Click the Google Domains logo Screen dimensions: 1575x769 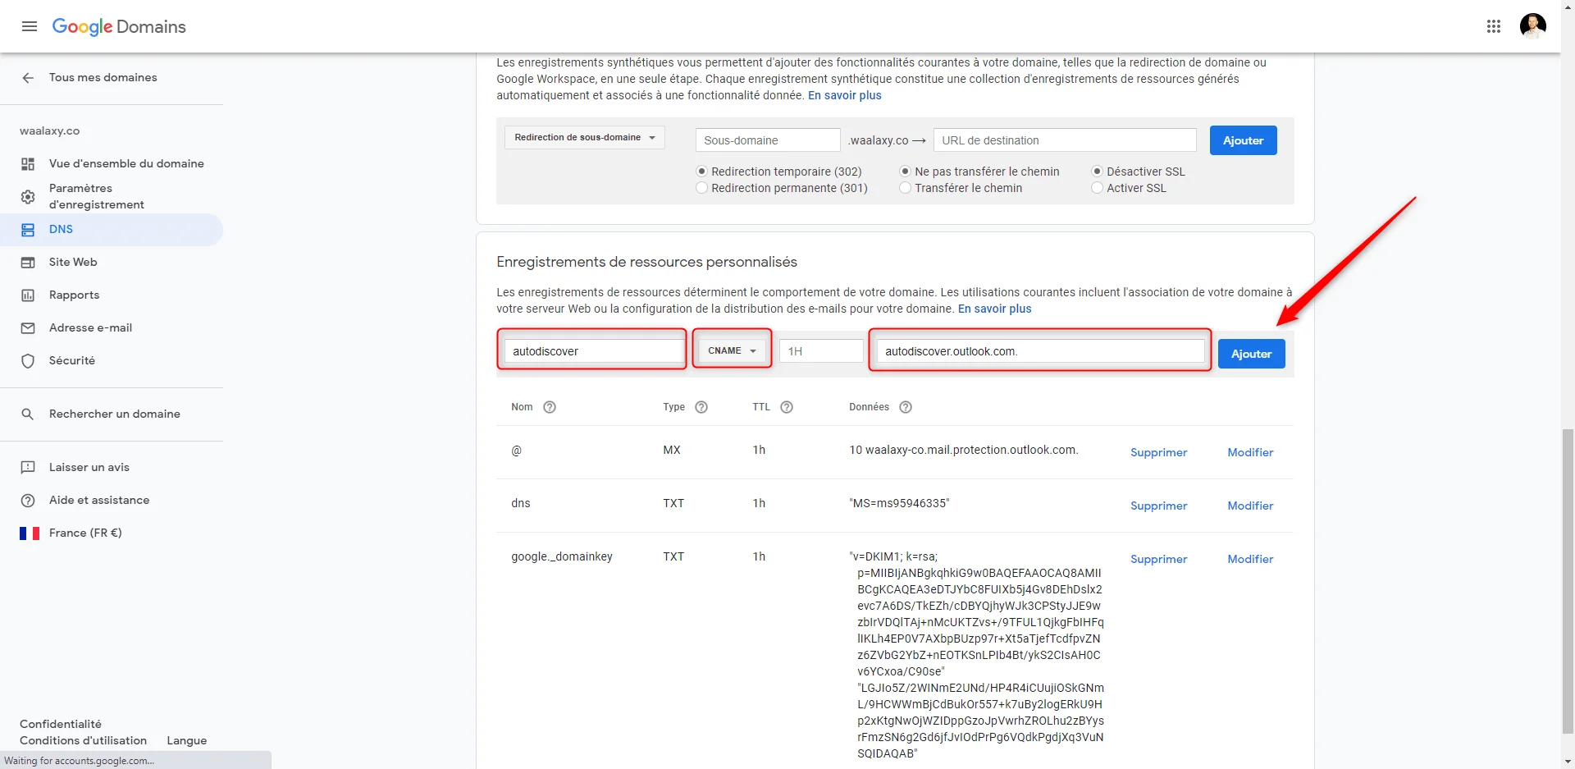click(x=119, y=26)
